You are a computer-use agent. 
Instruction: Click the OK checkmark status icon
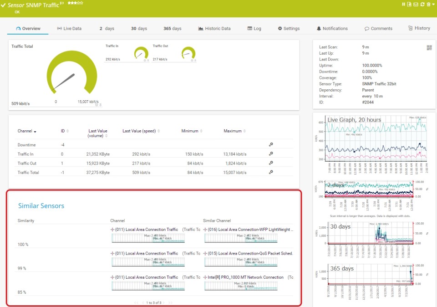coord(4,5)
